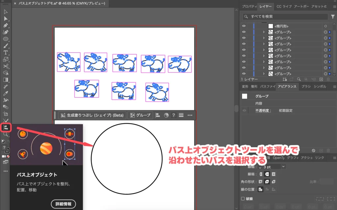The image size is (337, 210).
Task: Select the Objects on Path tool
Action: click(6, 128)
